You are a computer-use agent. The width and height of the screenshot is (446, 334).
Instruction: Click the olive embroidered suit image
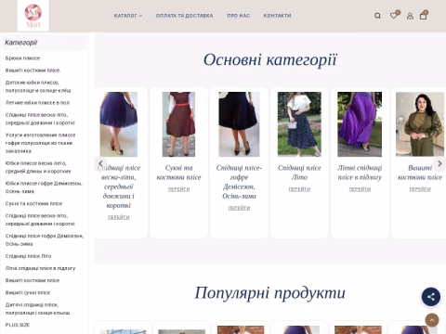pos(420,124)
